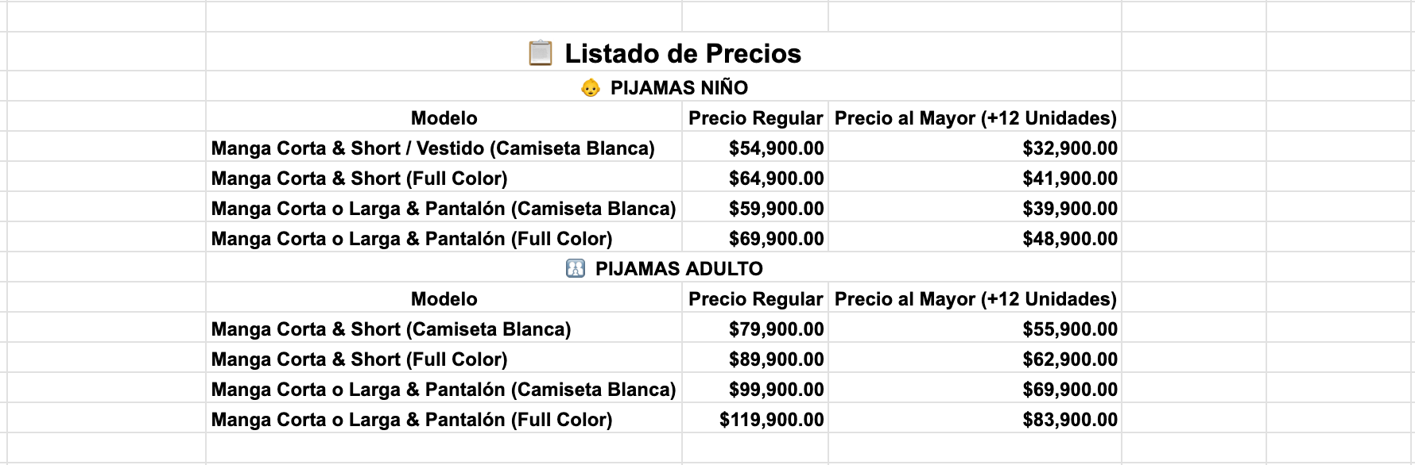Select the $54,900.00 regular price cell
Image resolution: width=1415 pixels, height=465 pixels.
(776, 148)
